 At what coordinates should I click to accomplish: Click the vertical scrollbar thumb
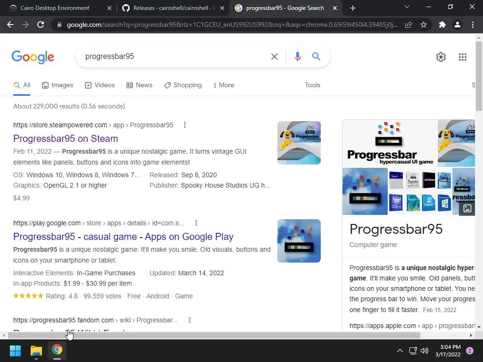pyautogui.click(x=479, y=76)
